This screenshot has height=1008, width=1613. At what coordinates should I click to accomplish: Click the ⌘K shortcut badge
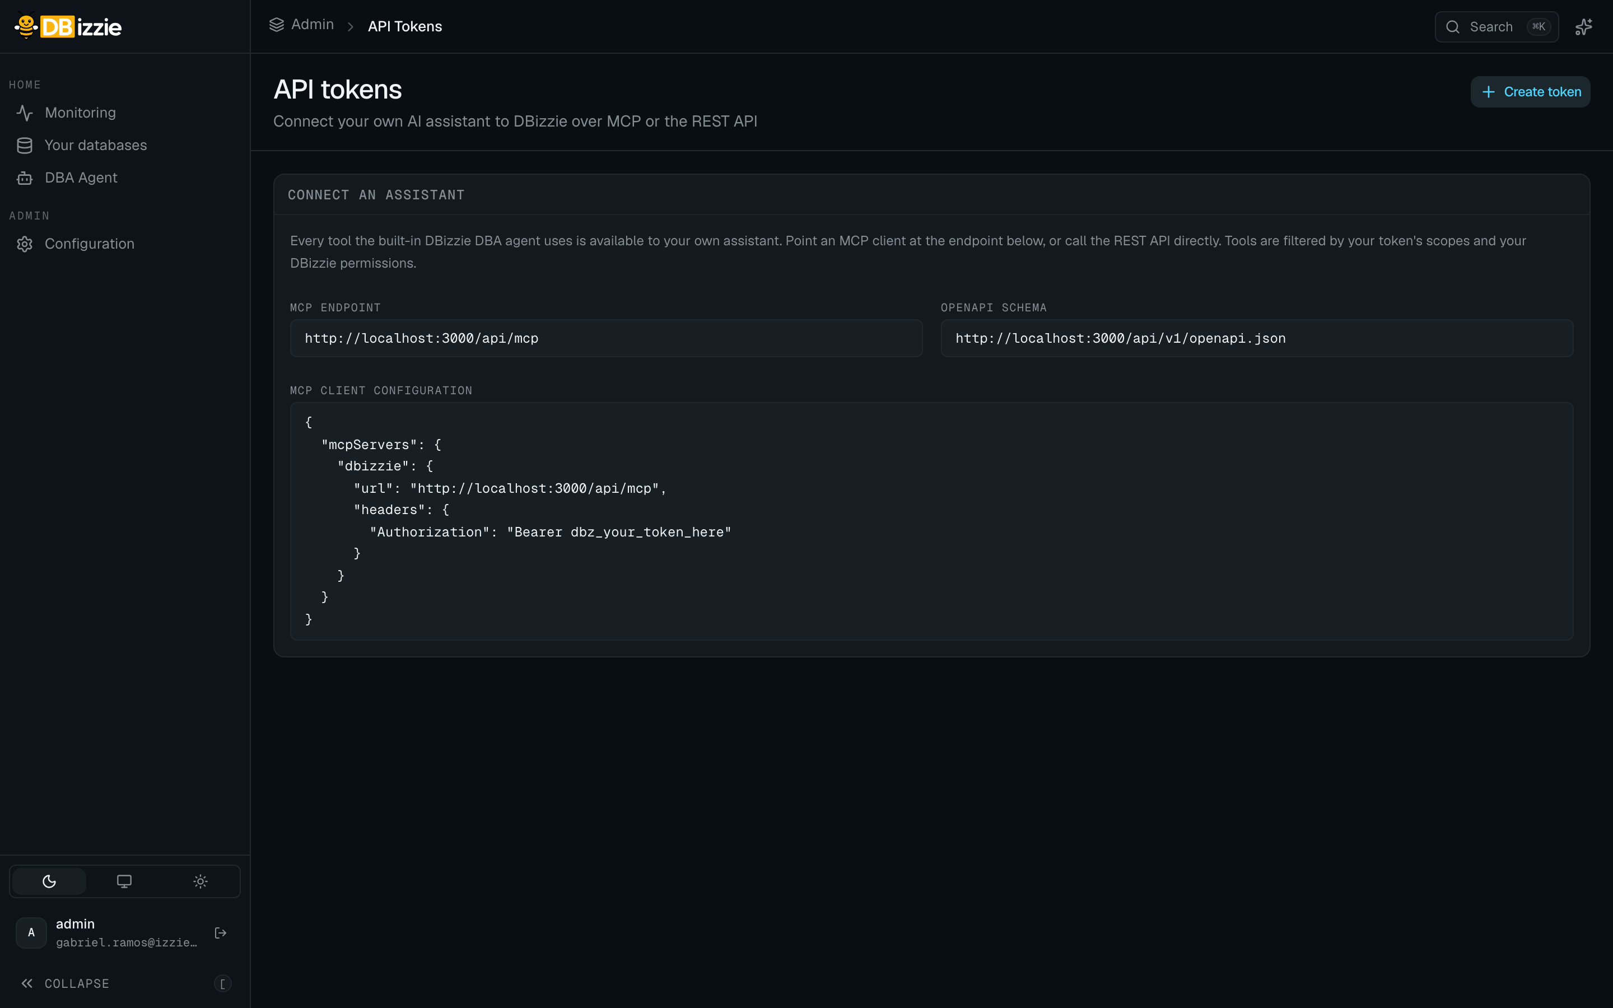1539,27
